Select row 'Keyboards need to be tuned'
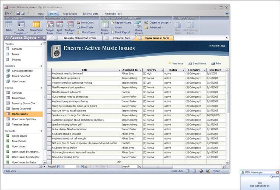 click(49, 74)
